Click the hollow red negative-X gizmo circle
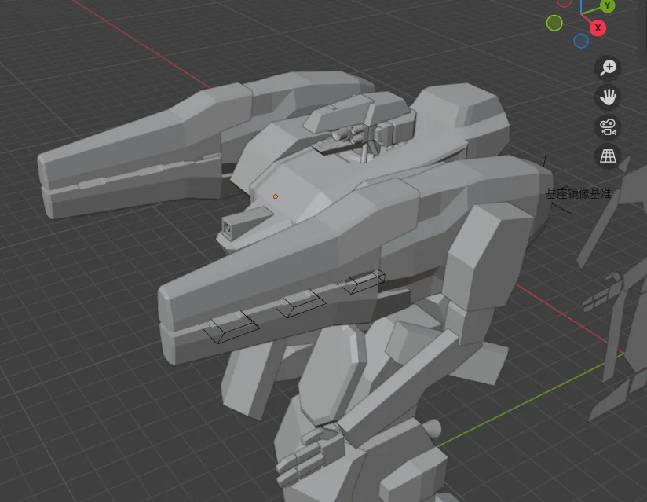647x502 pixels. (x=564, y=2)
